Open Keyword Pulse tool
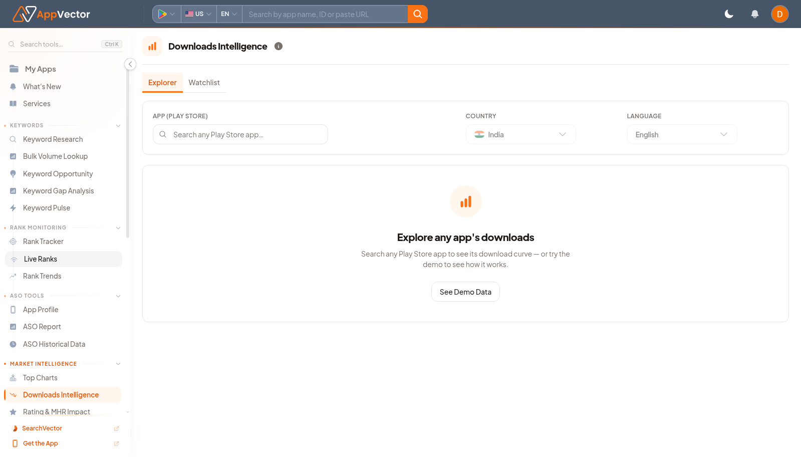 (x=47, y=208)
